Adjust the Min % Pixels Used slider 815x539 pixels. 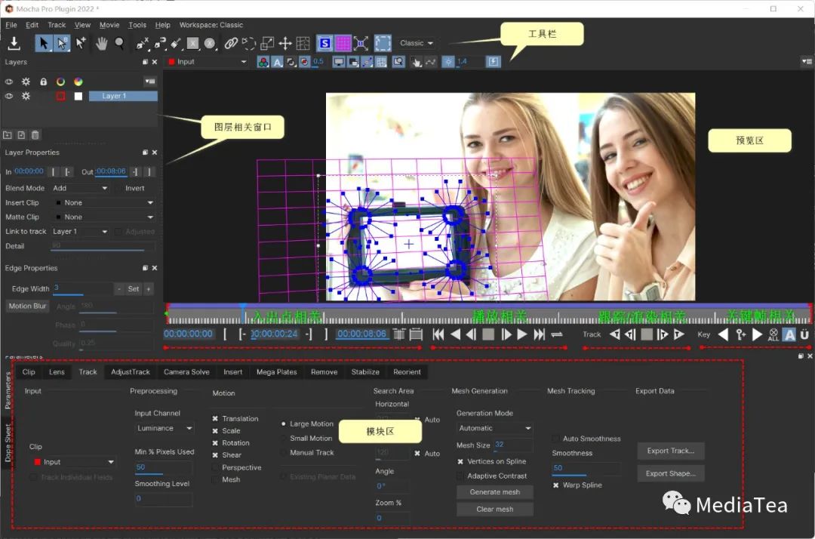(x=164, y=468)
